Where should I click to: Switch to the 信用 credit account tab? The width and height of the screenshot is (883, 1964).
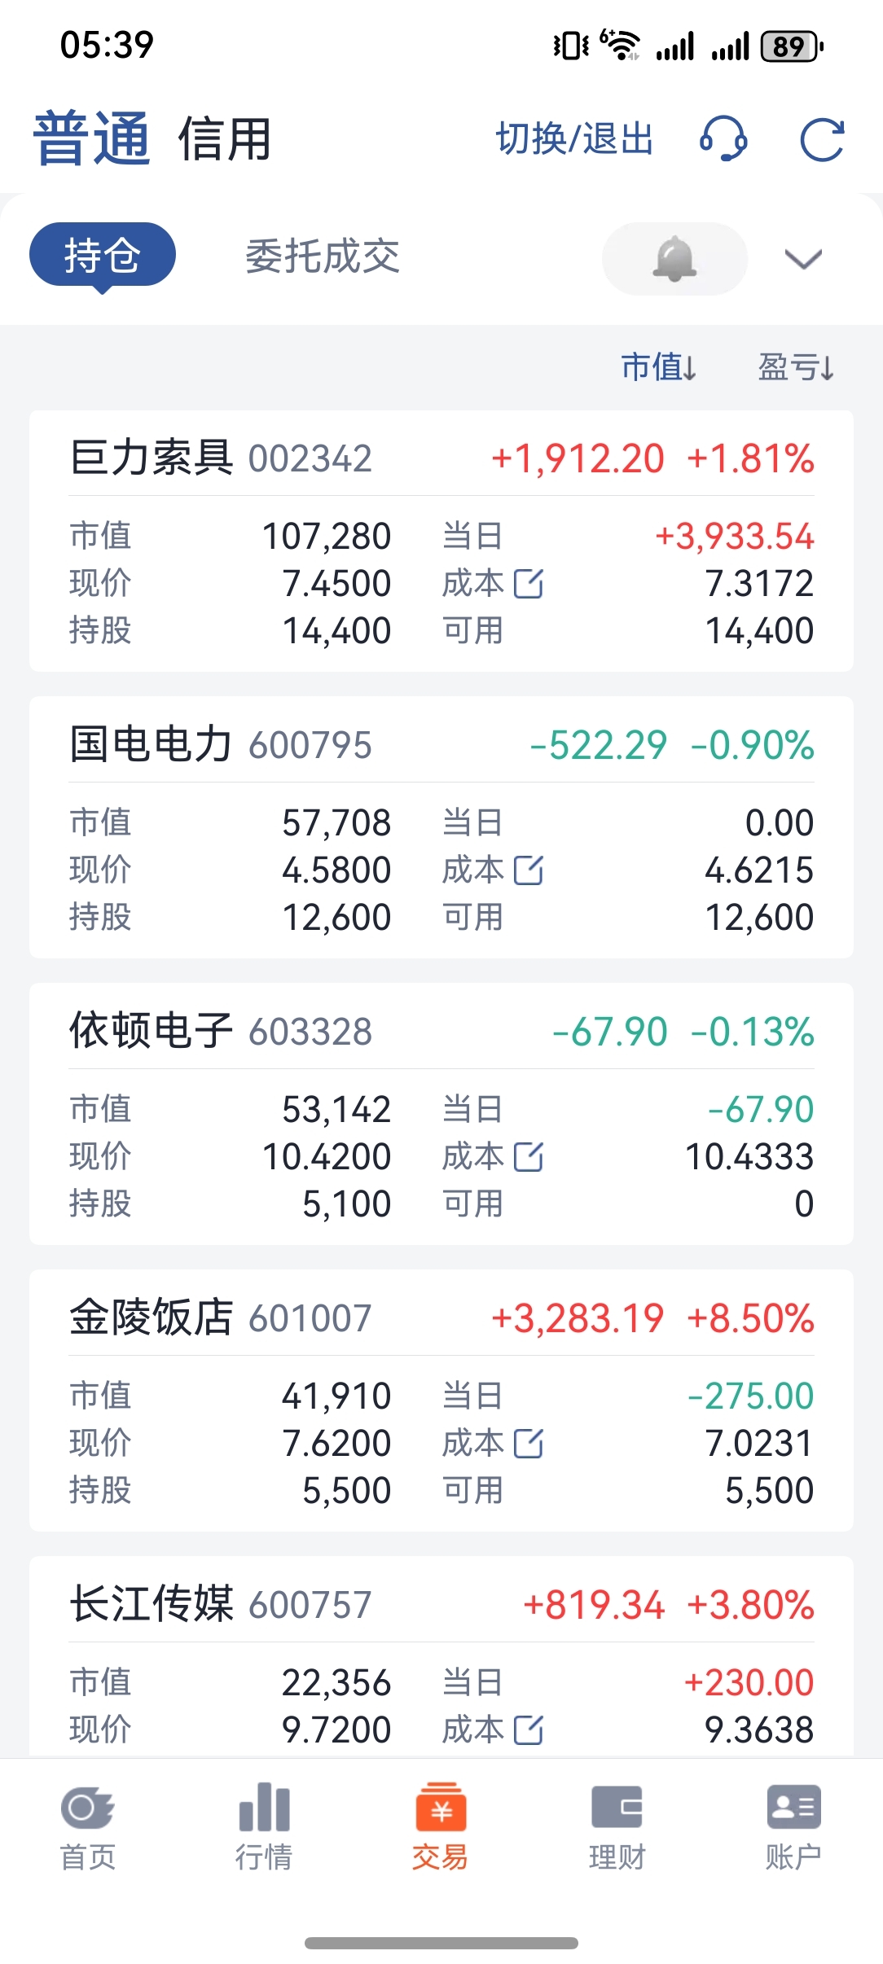225,139
